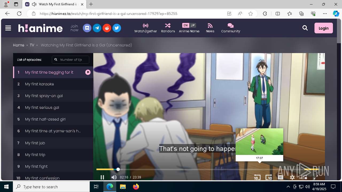Open a new browser tab

click(91, 4)
